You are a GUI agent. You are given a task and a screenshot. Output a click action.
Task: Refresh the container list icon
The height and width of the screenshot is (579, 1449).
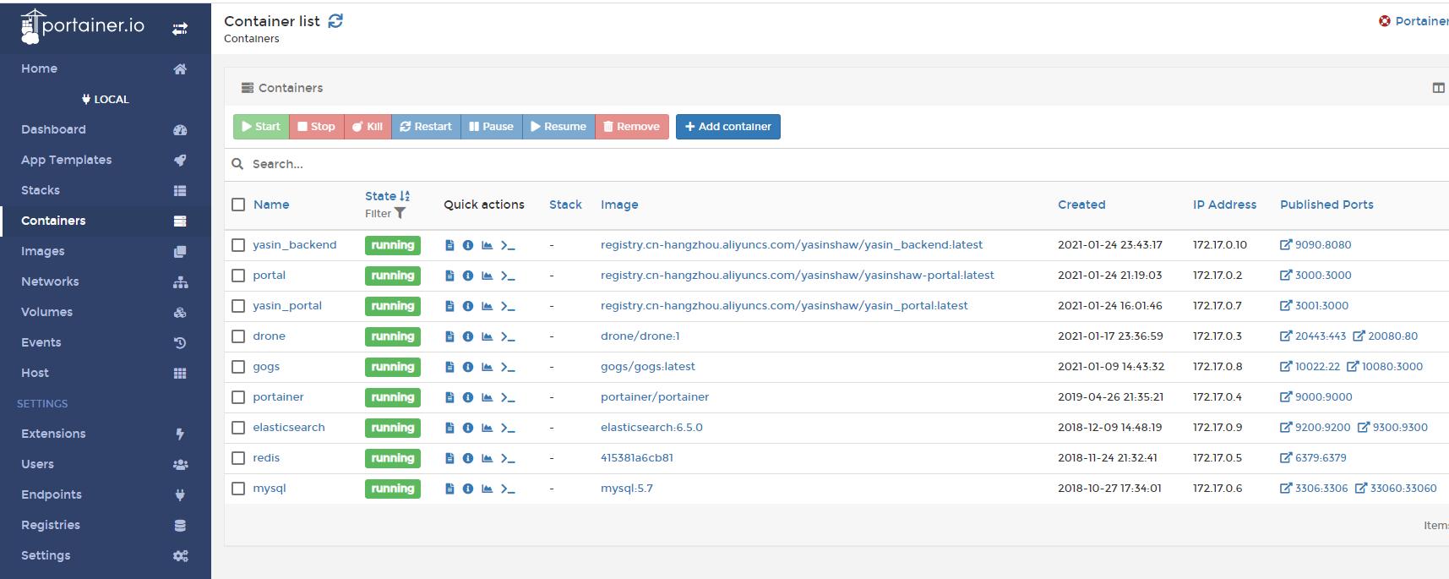pyautogui.click(x=335, y=21)
